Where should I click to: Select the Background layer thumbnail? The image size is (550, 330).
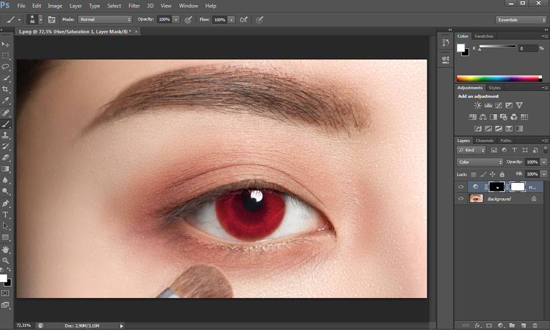476,199
